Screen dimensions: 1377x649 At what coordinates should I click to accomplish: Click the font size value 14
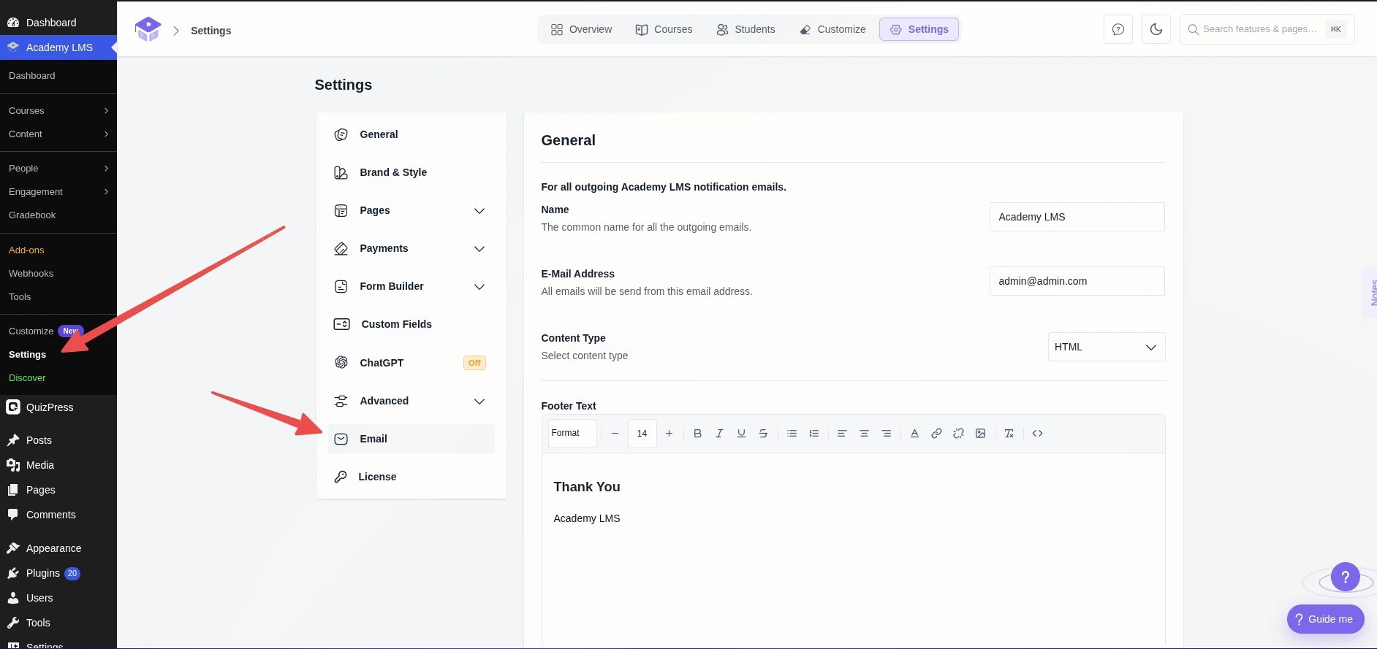[x=642, y=434]
